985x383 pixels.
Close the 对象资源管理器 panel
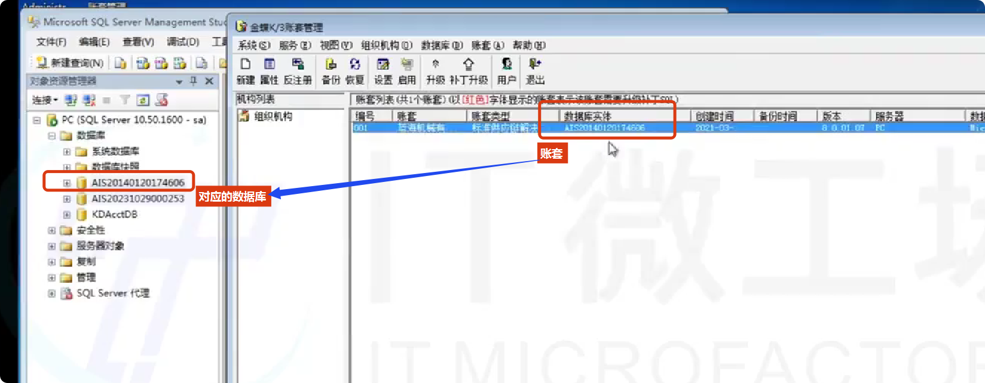pos(209,81)
